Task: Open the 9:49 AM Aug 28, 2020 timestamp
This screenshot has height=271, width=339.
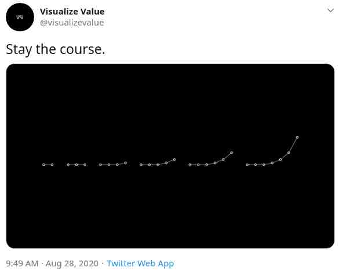Action: click(x=52, y=263)
